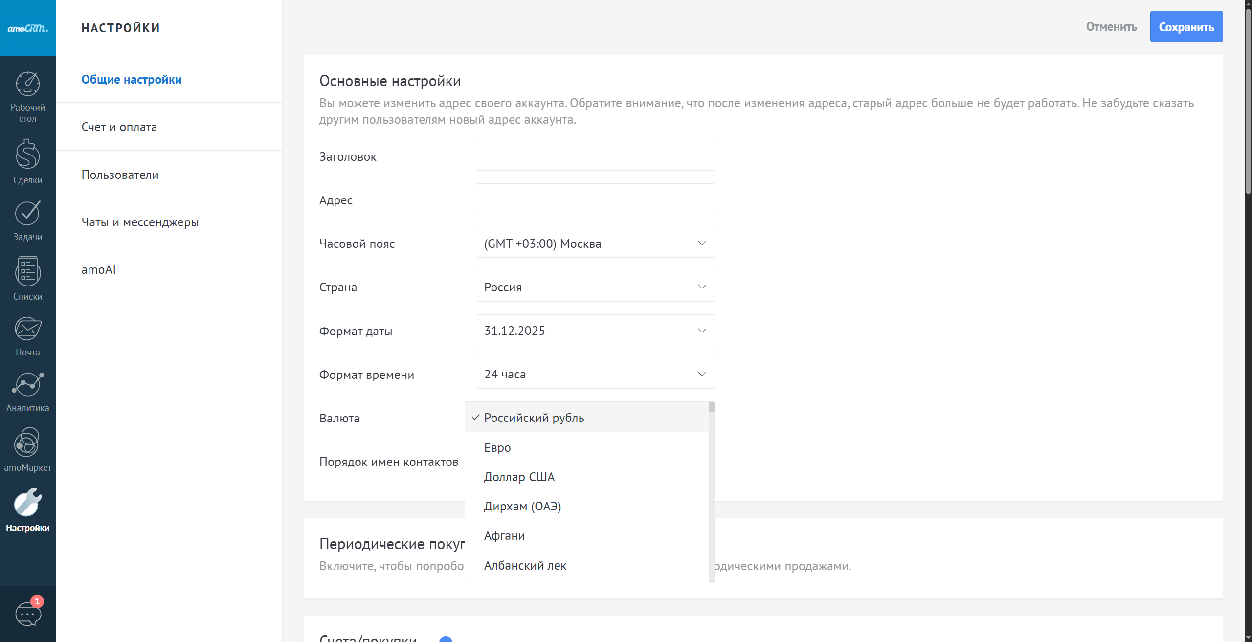
Task: Click the chat notifications bubble icon
Action: click(x=28, y=614)
